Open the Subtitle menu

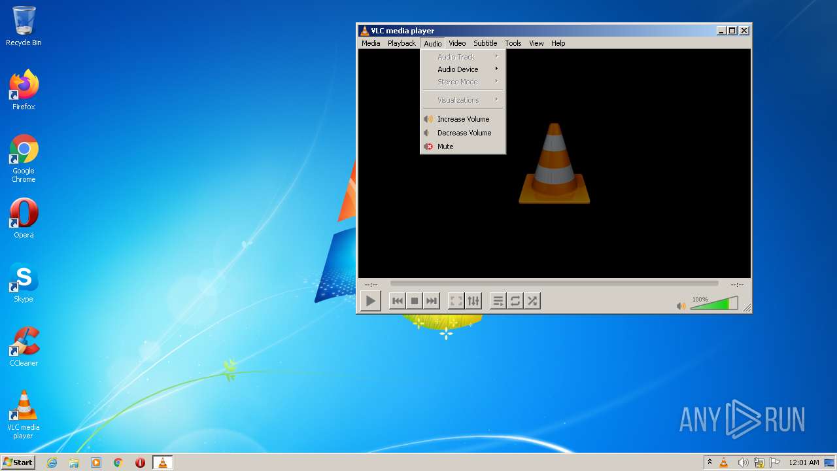click(485, 43)
